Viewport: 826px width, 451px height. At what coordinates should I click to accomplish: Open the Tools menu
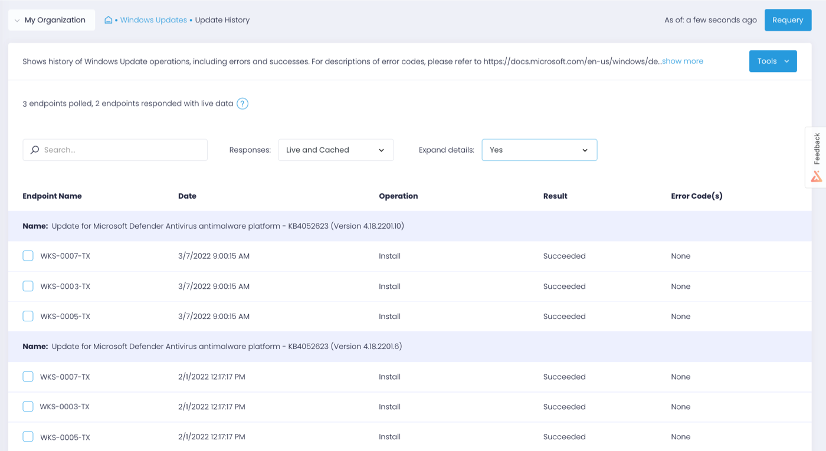(773, 61)
